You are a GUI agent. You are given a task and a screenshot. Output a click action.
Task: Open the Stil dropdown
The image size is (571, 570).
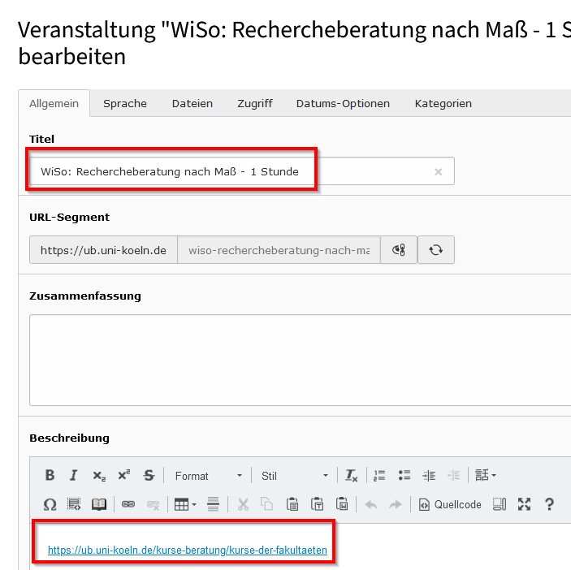point(295,476)
